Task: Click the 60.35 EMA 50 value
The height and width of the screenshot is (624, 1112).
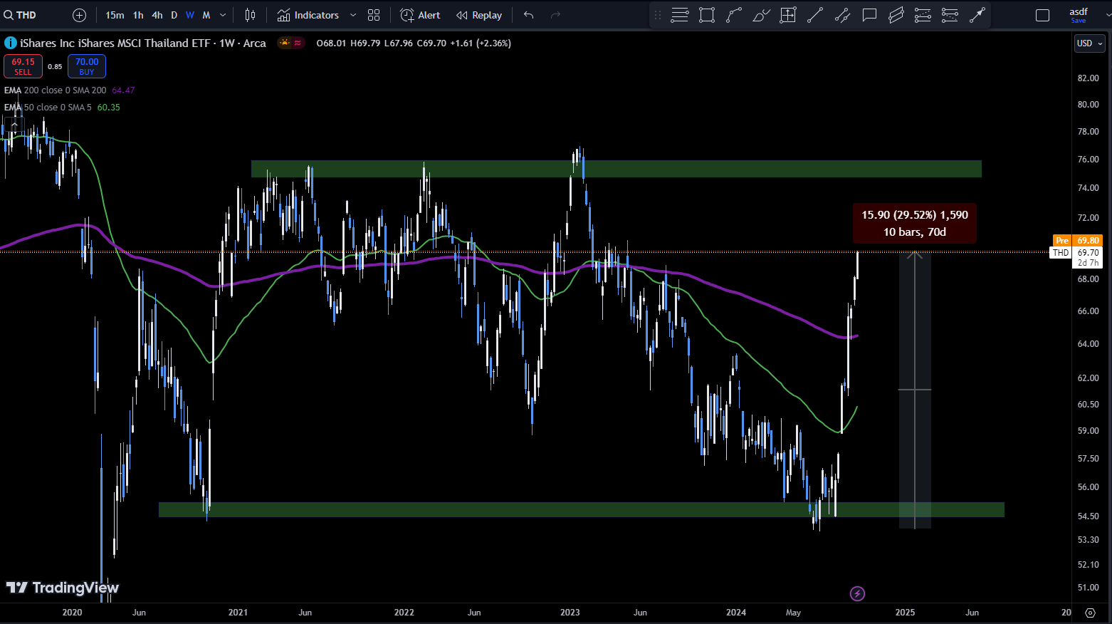Action: pos(109,108)
